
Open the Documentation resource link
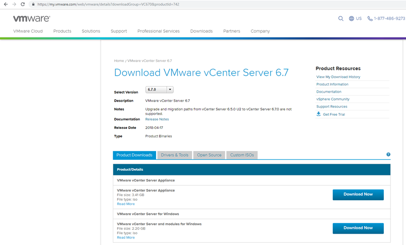(329, 92)
